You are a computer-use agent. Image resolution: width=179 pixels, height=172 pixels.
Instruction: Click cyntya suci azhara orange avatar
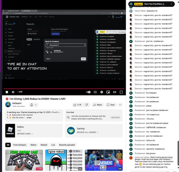pos(131,158)
